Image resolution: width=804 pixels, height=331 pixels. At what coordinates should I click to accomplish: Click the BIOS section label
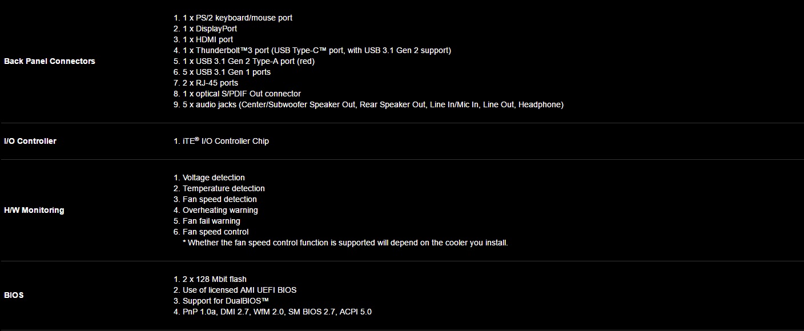tap(14, 296)
